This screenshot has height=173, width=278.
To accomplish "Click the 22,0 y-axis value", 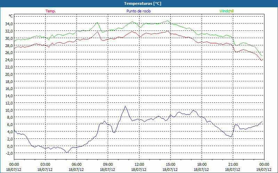I will [x=9, y=67].
